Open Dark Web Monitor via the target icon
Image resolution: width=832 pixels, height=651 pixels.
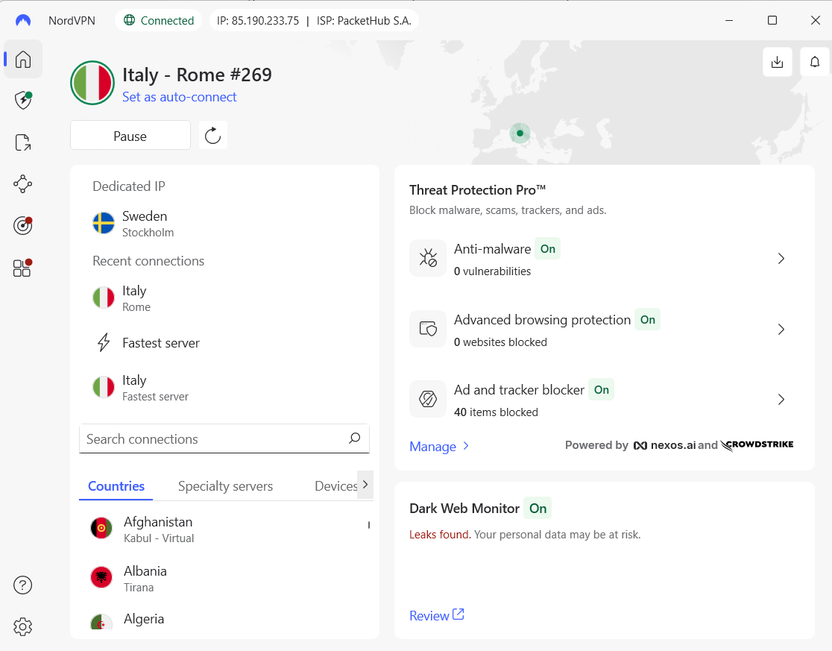[22, 225]
